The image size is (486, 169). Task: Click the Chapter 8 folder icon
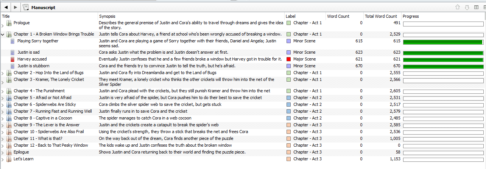click(x=9, y=118)
